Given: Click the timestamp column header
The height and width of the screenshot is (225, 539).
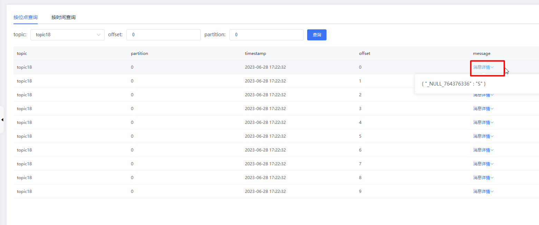Looking at the screenshot, I should 255,53.
